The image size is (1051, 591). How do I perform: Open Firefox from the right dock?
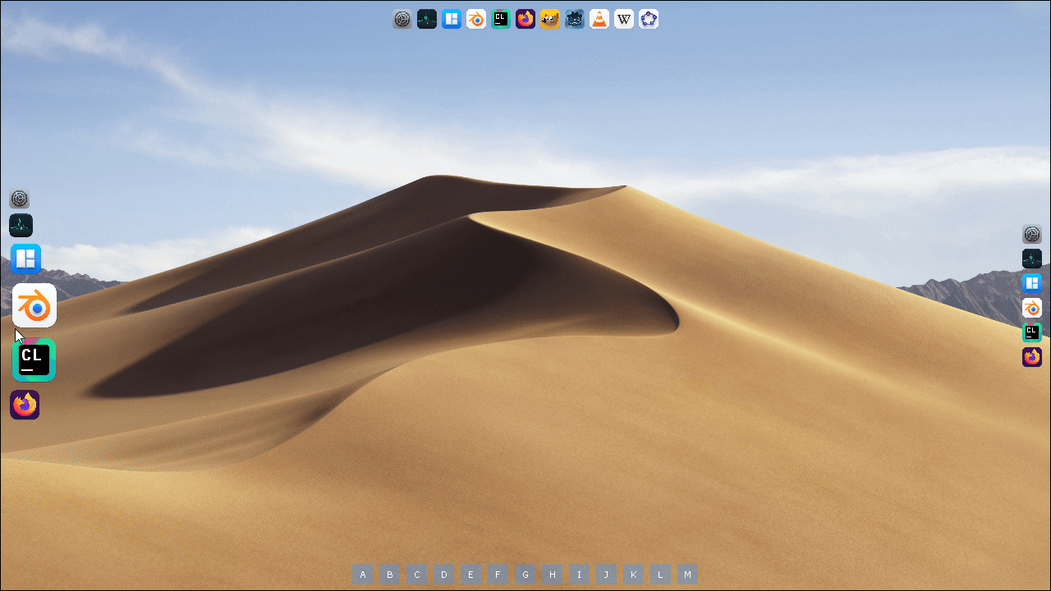(1032, 357)
